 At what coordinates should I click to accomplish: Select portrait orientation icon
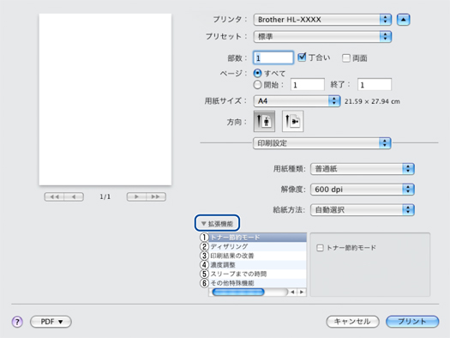pyautogui.click(x=264, y=121)
